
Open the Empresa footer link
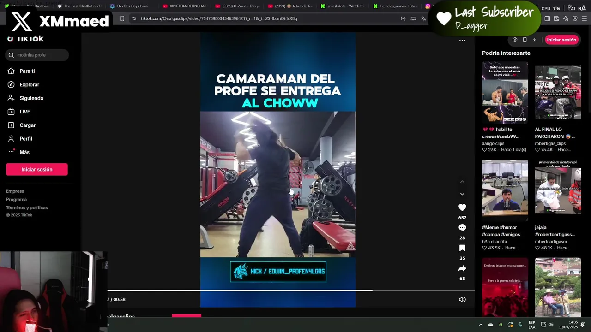point(15,191)
